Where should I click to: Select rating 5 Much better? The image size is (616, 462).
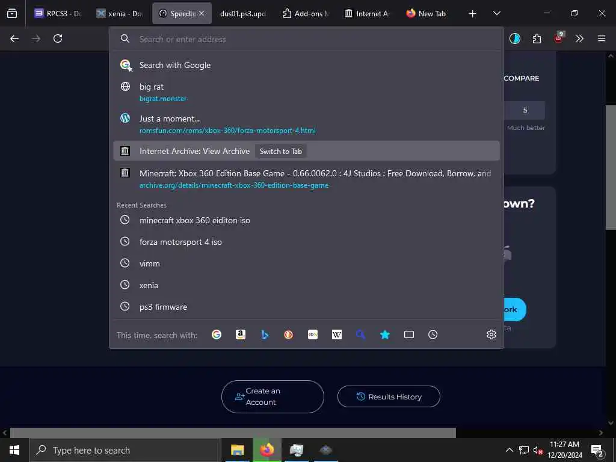point(525,111)
